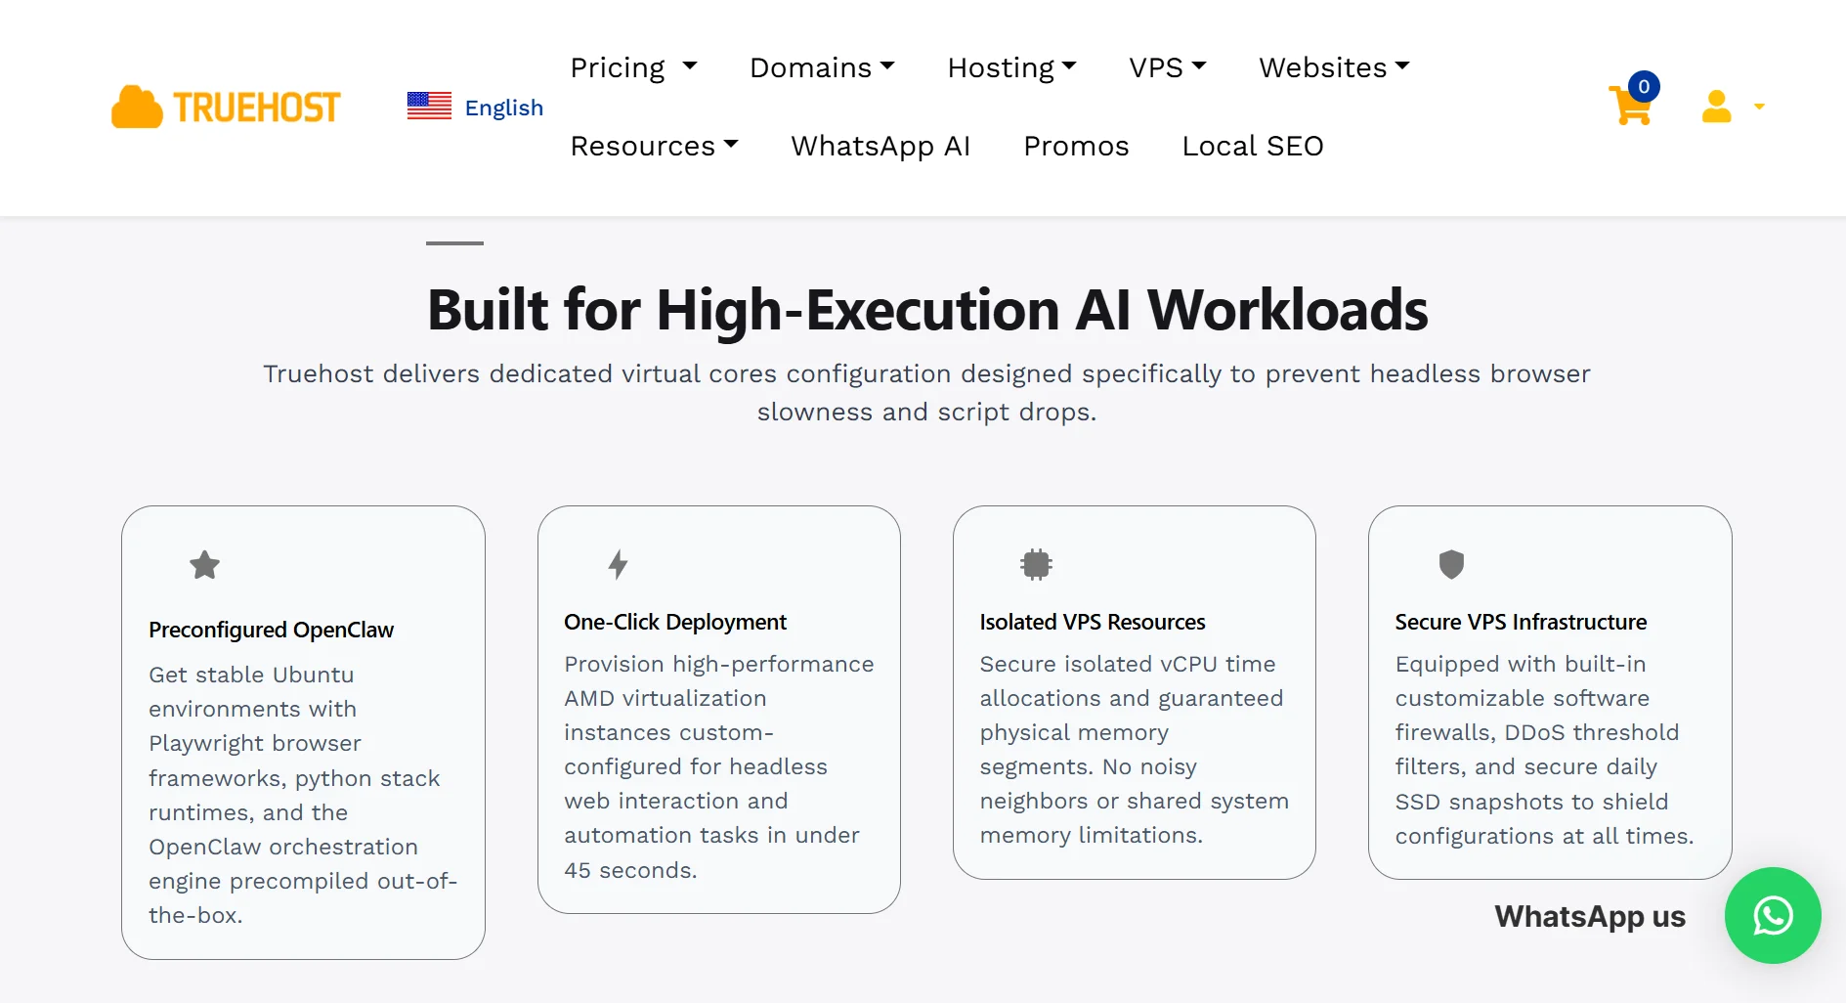Open the Promos menu item
Image resolution: width=1846 pixels, height=1003 pixels.
[1076, 146]
